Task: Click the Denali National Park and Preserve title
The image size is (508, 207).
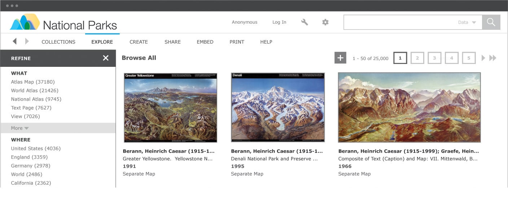Action: (x=274, y=158)
